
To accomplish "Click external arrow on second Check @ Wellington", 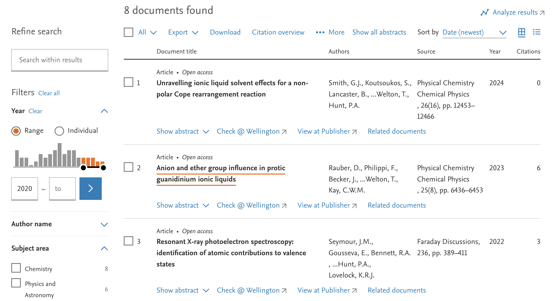I will 284,206.
